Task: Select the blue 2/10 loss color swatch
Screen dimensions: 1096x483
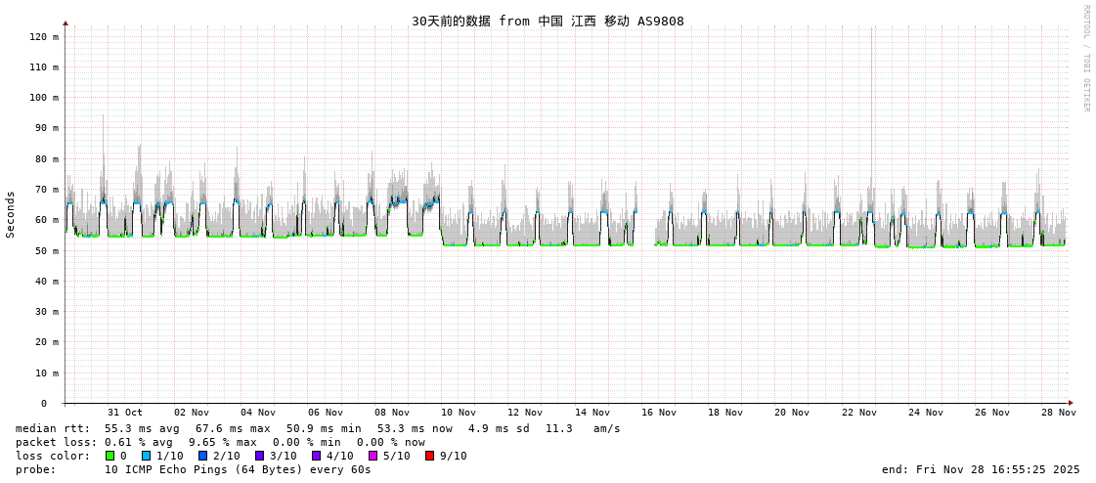Action: (202, 456)
